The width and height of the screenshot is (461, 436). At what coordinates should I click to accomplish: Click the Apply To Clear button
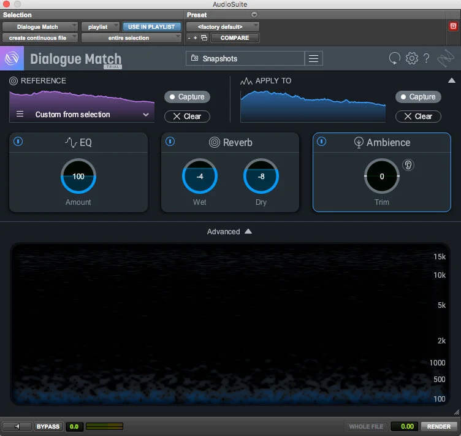point(418,117)
